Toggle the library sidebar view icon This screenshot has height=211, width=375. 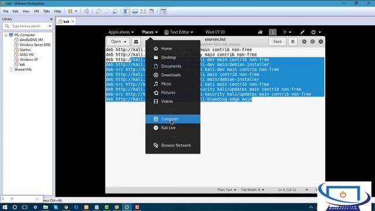(127, 11)
